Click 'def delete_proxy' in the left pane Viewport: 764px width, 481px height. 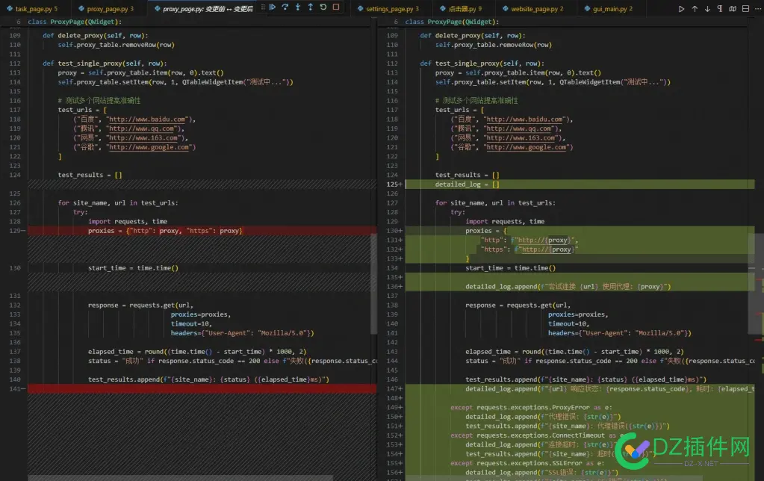tap(95, 36)
